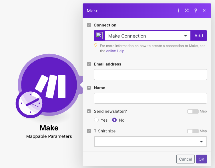Close the Make dialog with the X
The height and width of the screenshot is (168, 215).
204,11
